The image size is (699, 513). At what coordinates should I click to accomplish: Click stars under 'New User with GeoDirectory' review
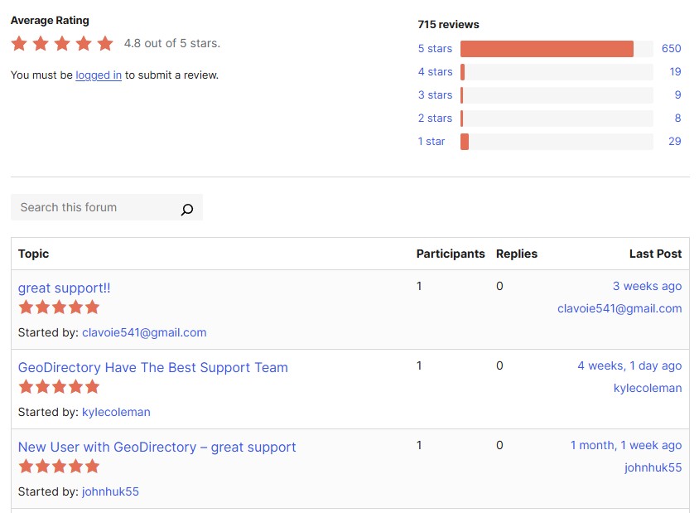(59, 467)
